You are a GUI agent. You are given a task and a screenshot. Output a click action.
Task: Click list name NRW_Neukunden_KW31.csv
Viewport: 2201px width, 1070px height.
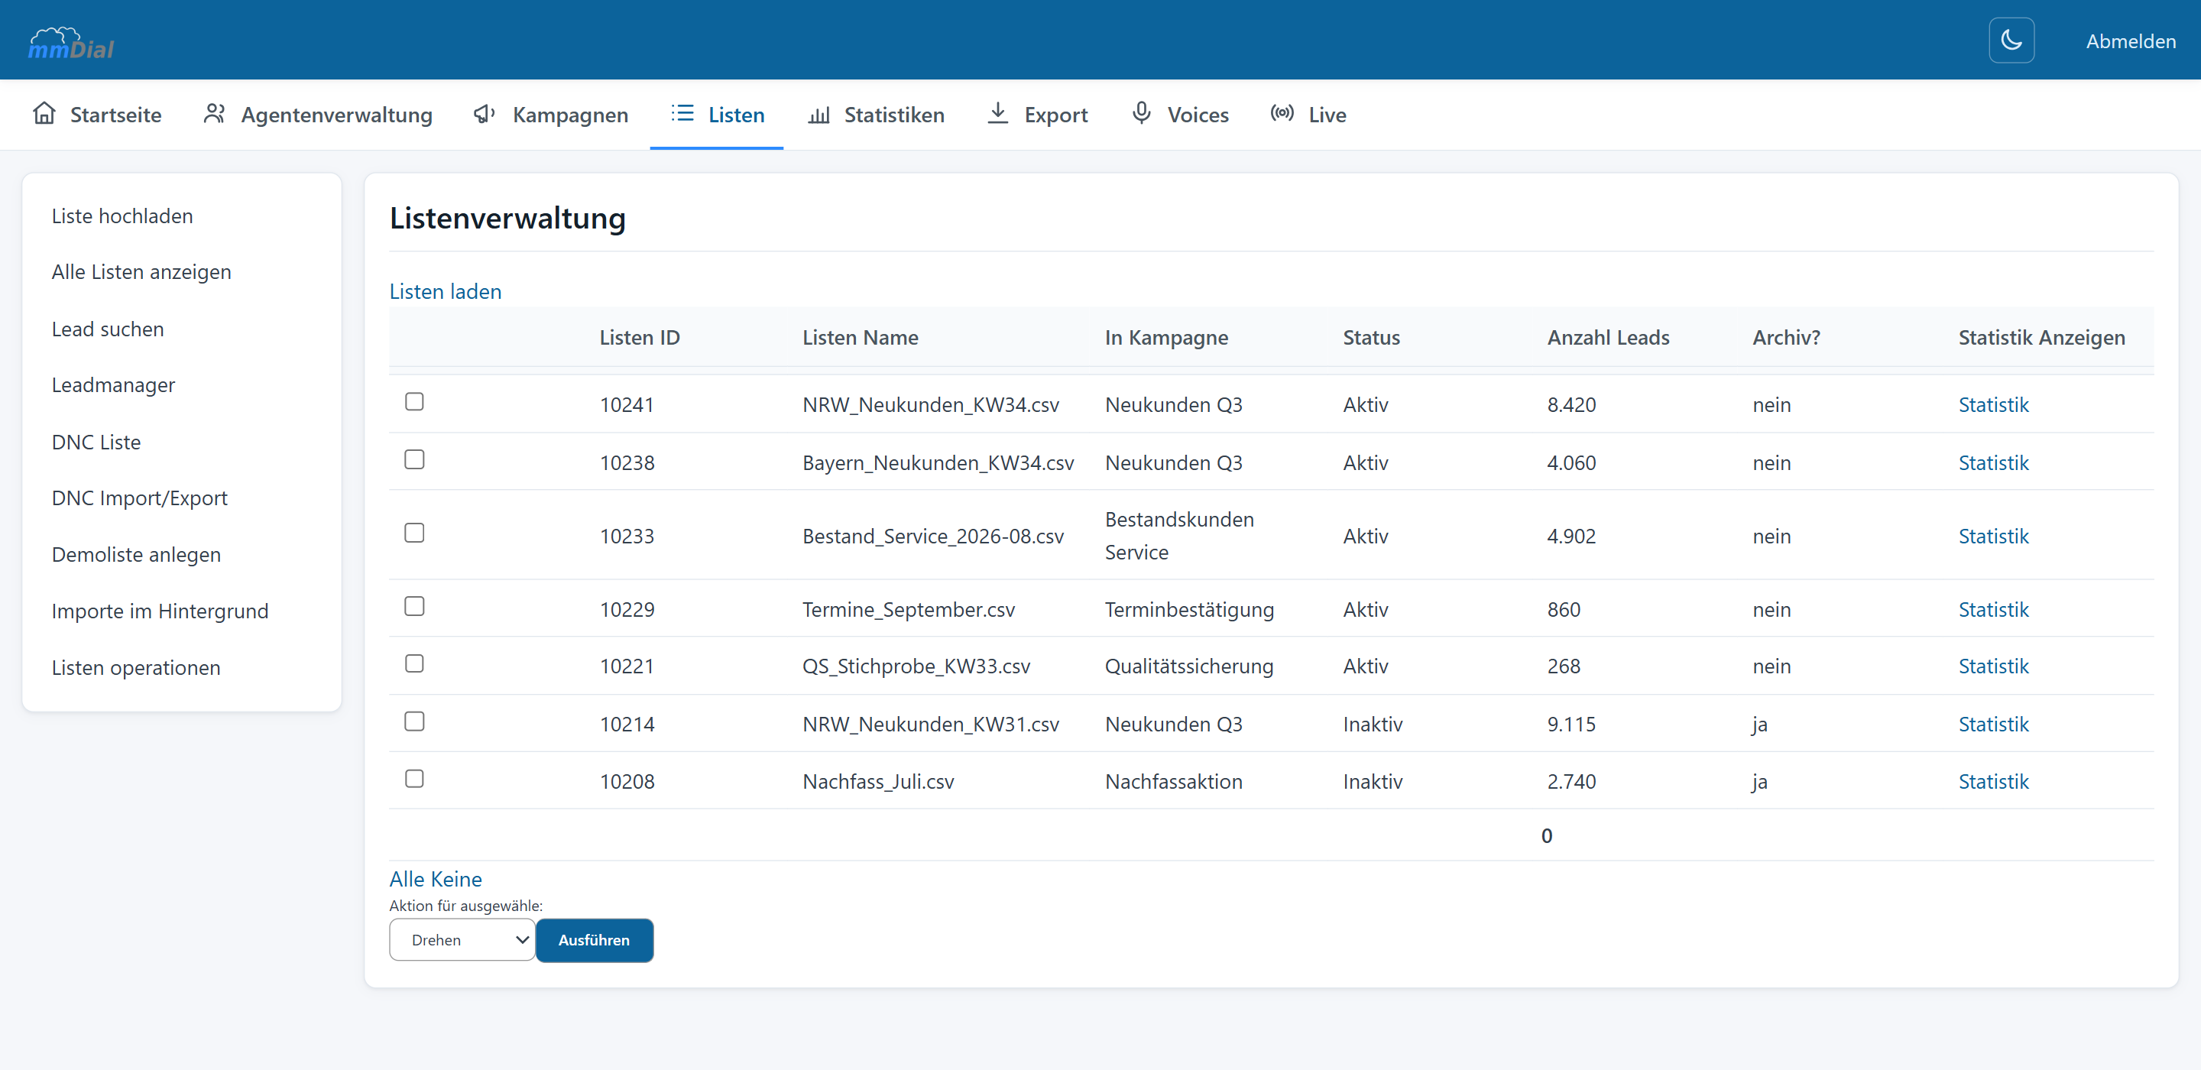coord(931,724)
